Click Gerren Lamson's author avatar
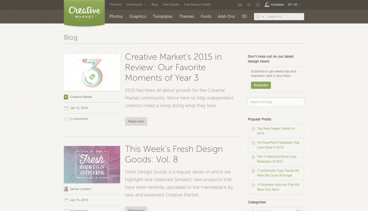Screen dimensions: 368x211 [x=66, y=189]
